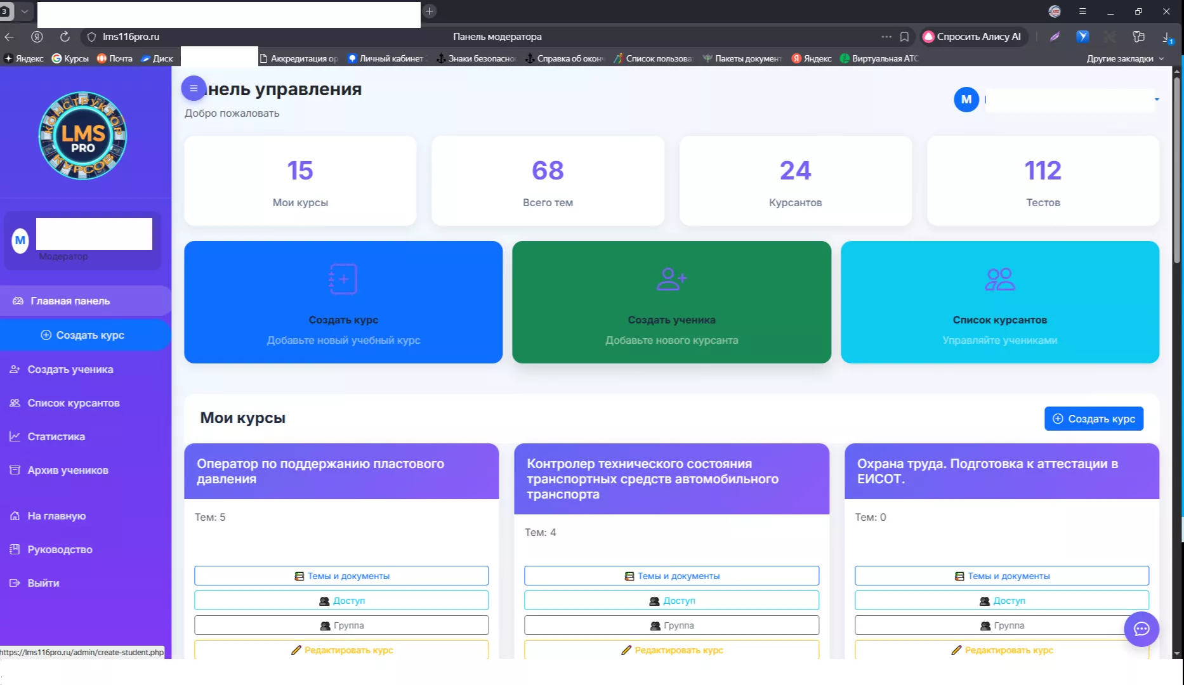Click Редактировать курс for Оператор course
1184x685 pixels.
341,649
